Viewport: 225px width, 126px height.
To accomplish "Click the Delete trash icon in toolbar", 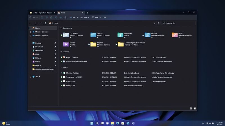I will pyautogui.click(x=65, y=17).
